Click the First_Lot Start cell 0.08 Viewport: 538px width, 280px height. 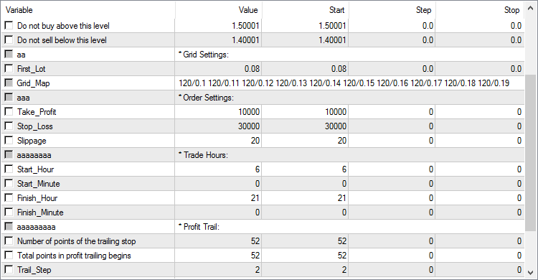[x=305, y=69]
